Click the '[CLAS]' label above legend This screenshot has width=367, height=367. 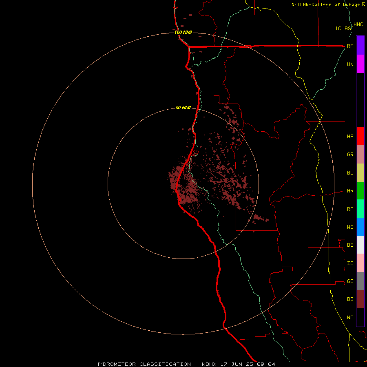[344, 28]
